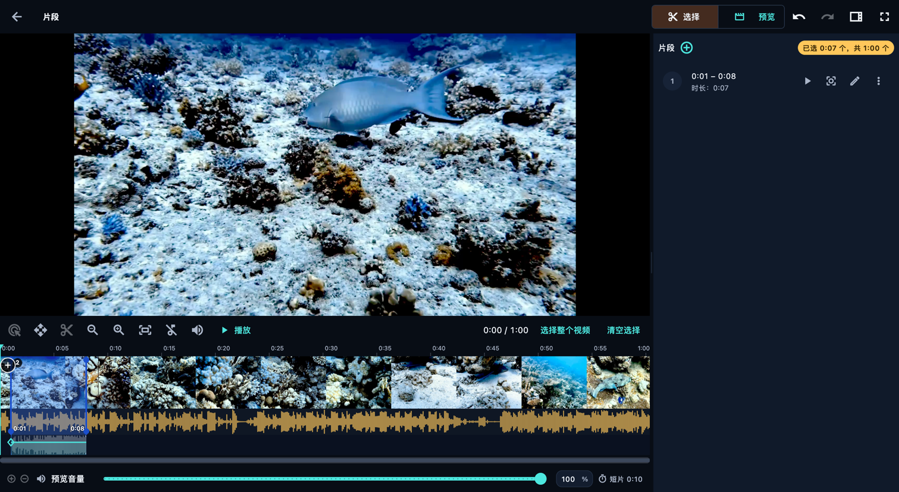Toggle the side panel layout icon
The image size is (899, 492).
[856, 17]
